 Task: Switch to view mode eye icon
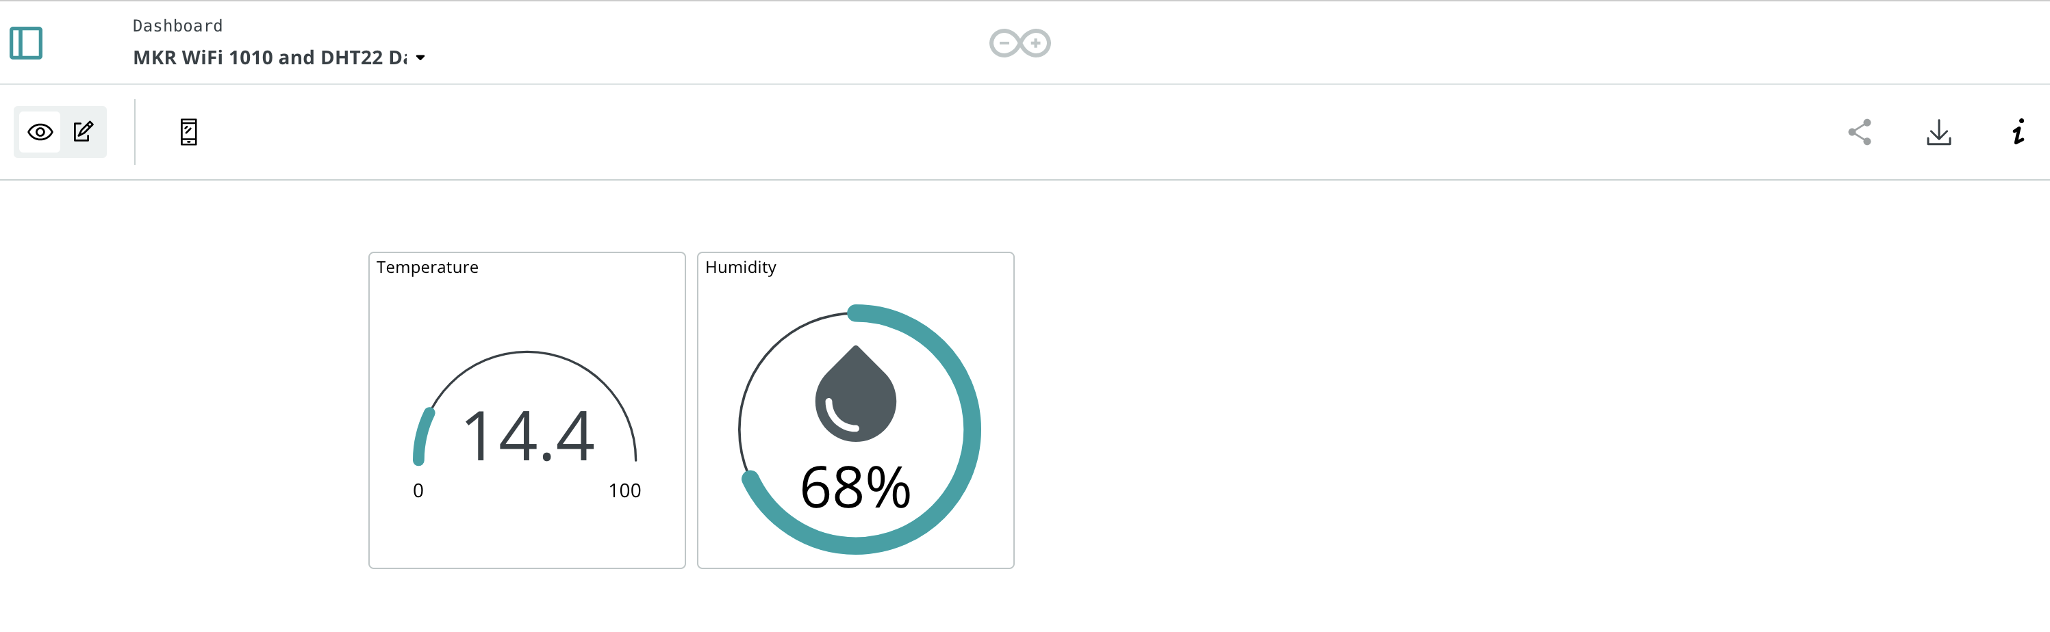point(40,132)
